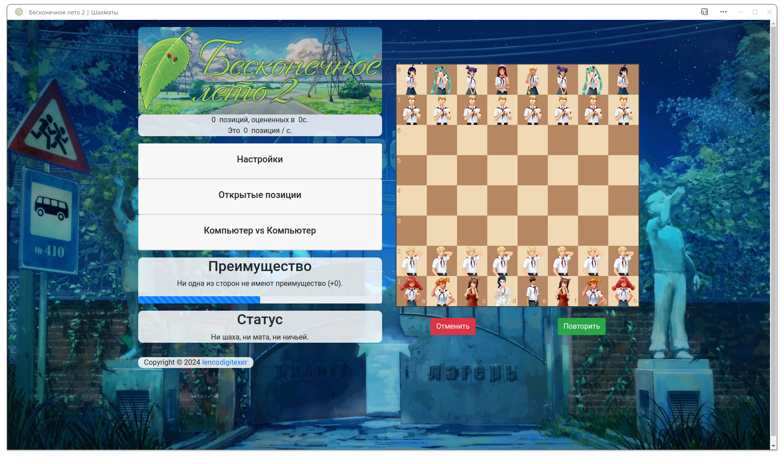Click the red Отменить button

[453, 326]
